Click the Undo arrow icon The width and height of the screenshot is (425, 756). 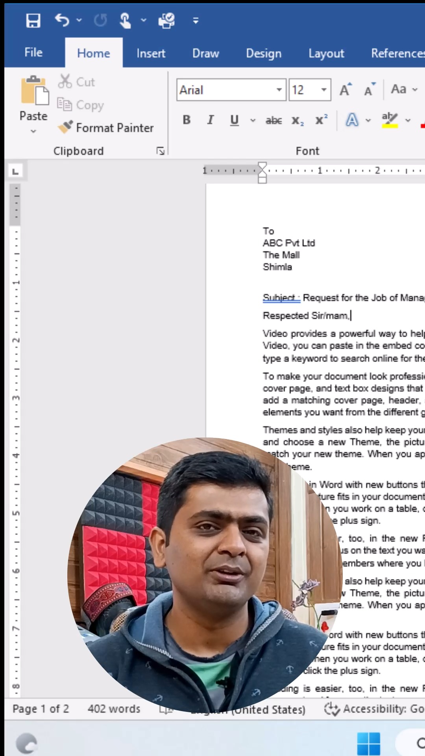click(62, 20)
